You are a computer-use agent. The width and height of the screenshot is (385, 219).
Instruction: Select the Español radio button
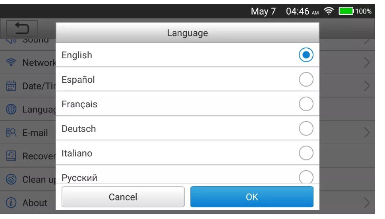pos(306,80)
